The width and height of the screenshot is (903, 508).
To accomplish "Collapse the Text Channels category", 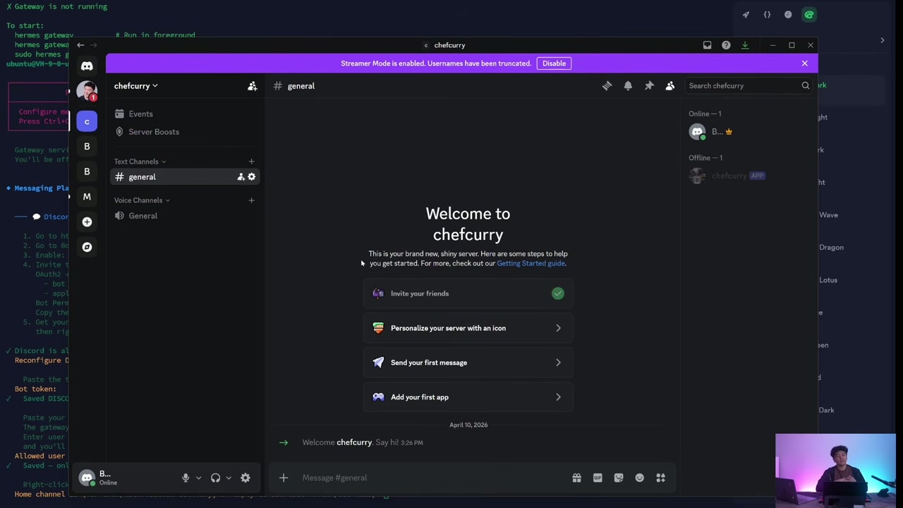I will pos(140,162).
